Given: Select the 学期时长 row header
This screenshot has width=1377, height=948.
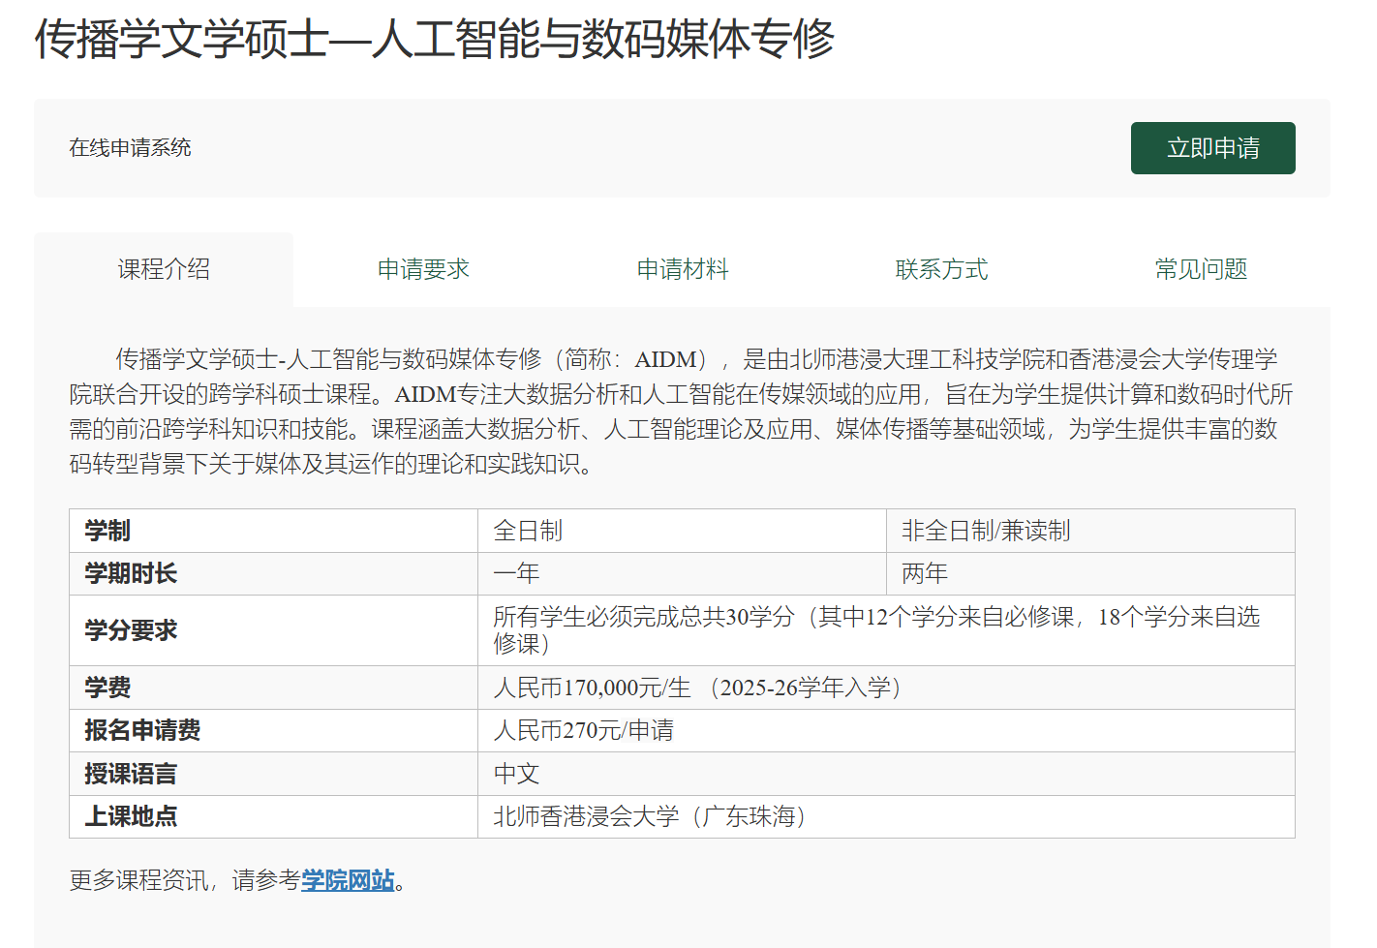Looking at the screenshot, I should pos(273,573).
